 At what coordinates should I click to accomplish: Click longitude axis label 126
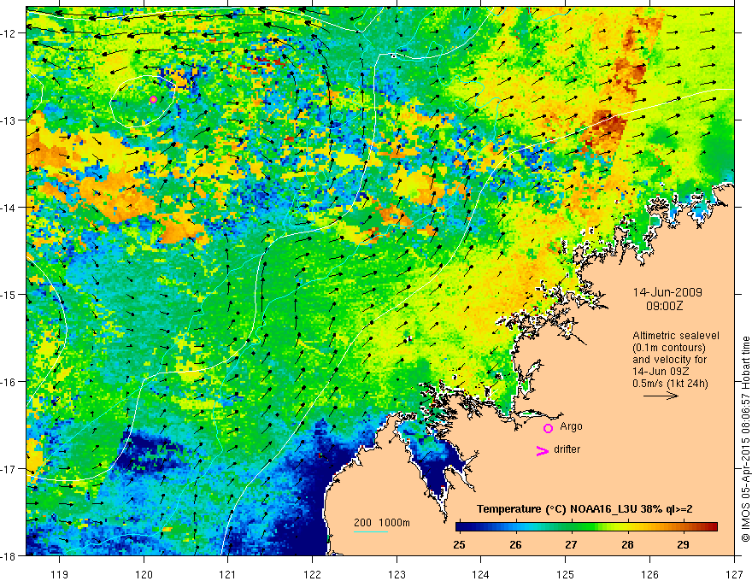click(x=649, y=574)
